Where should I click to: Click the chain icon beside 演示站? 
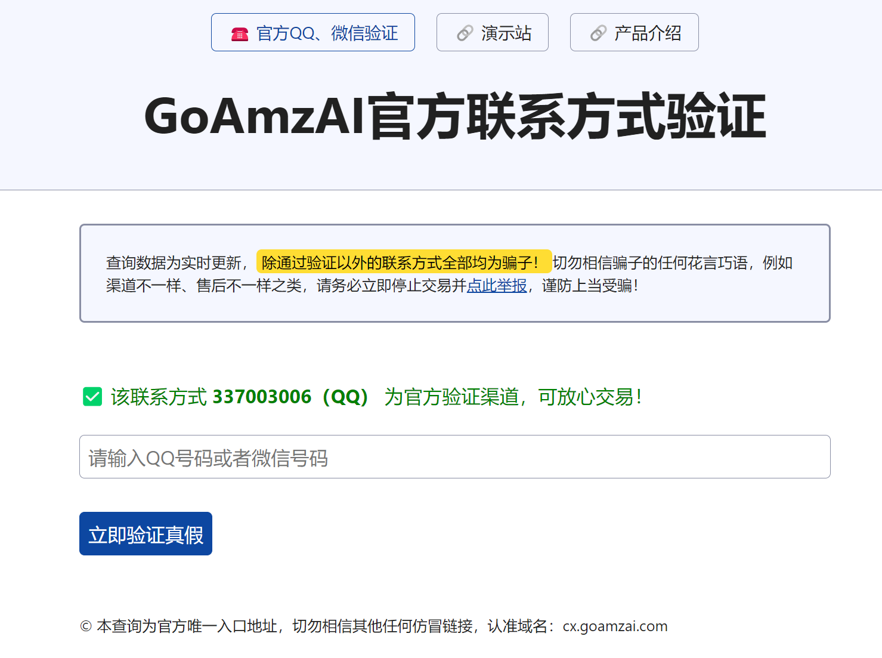(465, 33)
